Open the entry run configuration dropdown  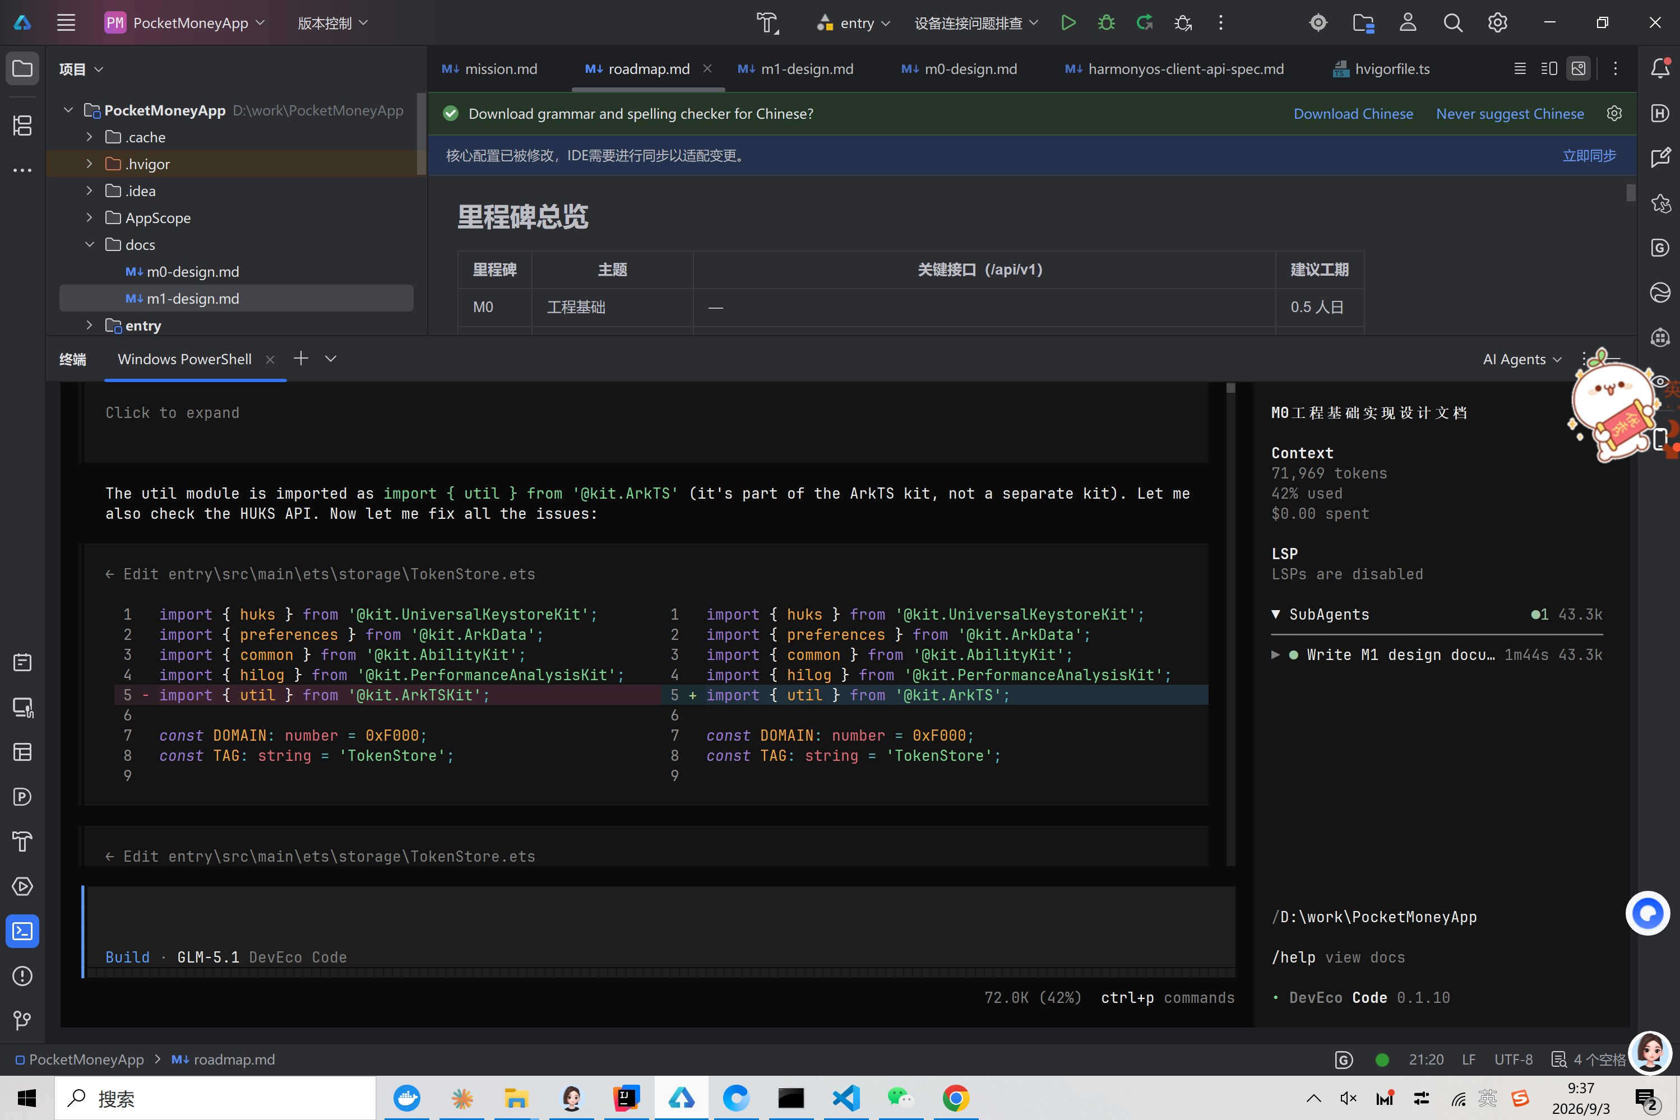tap(854, 23)
